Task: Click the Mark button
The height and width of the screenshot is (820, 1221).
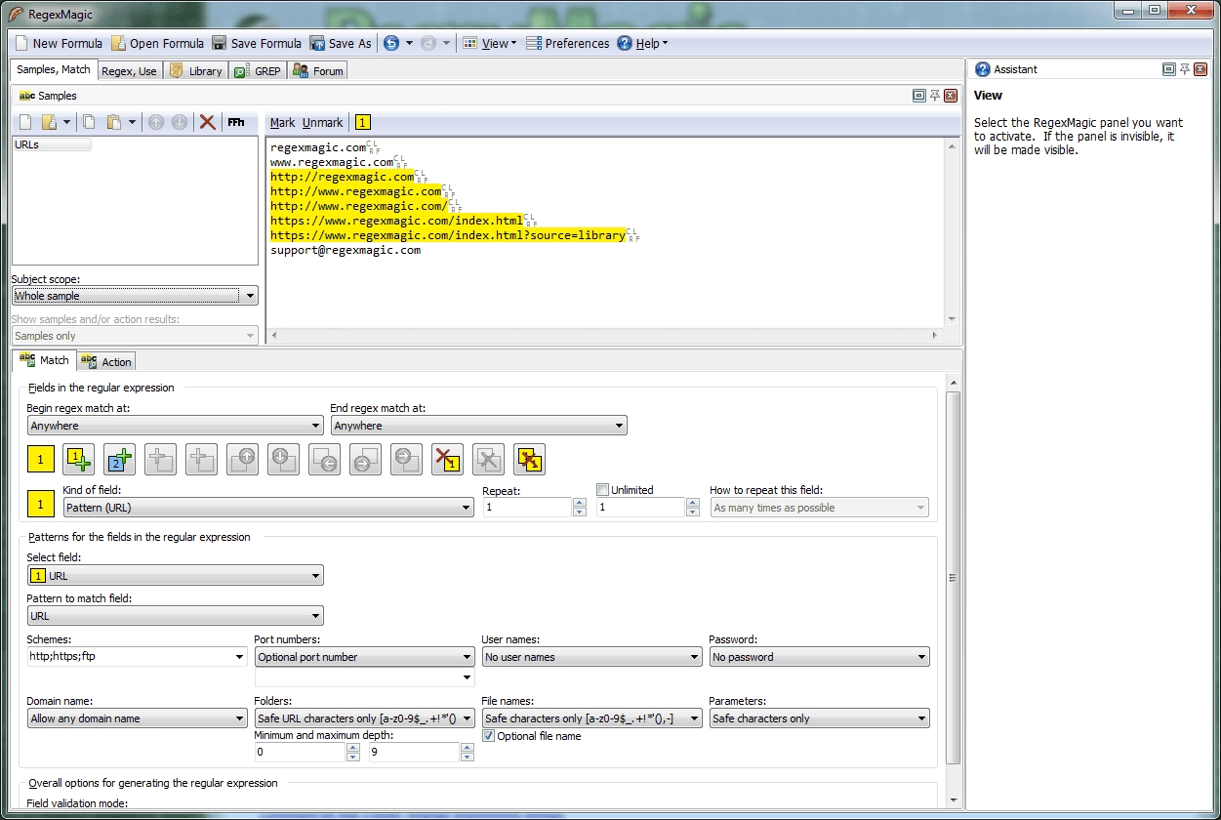Action: (282, 122)
